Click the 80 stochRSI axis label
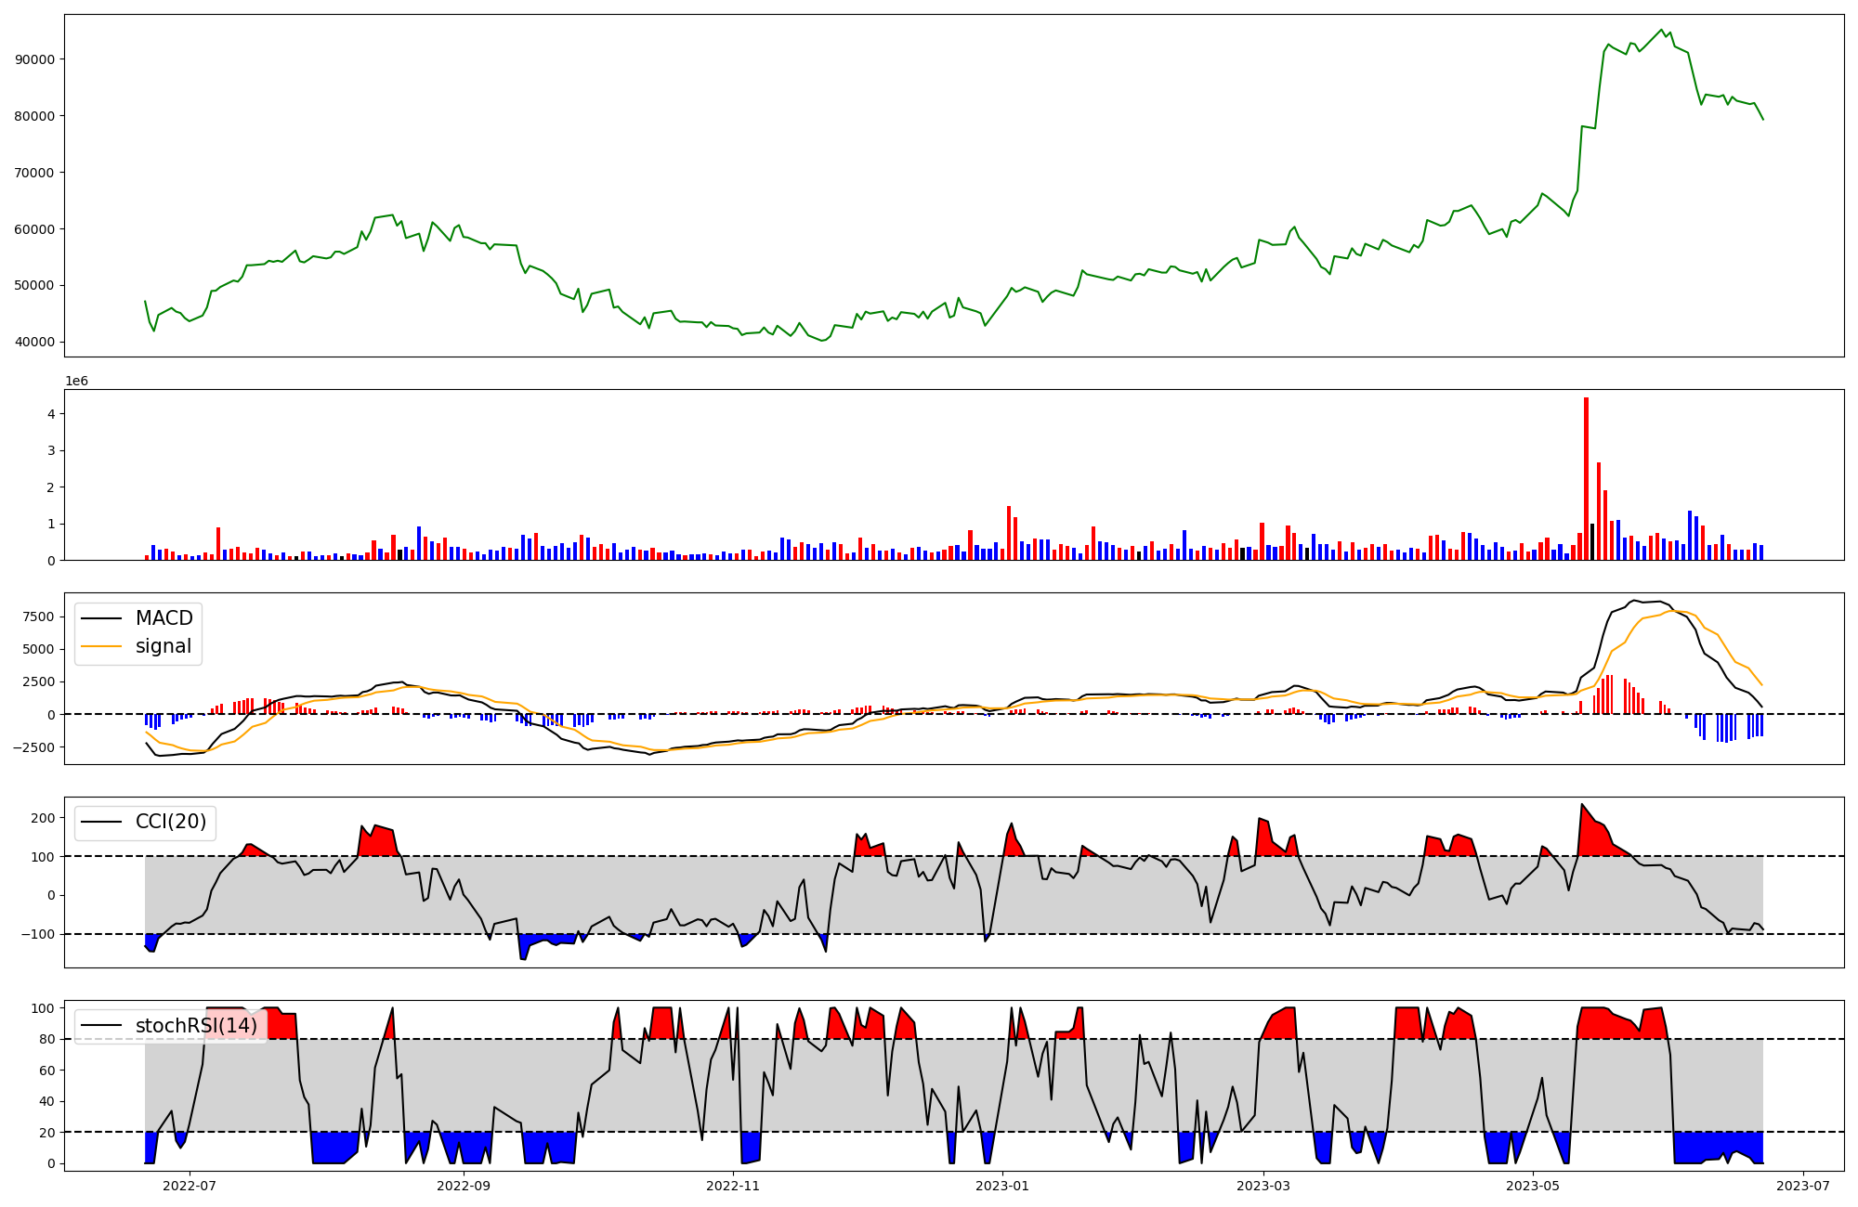This screenshot has height=1207, width=1858. pyautogui.click(x=46, y=1039)
